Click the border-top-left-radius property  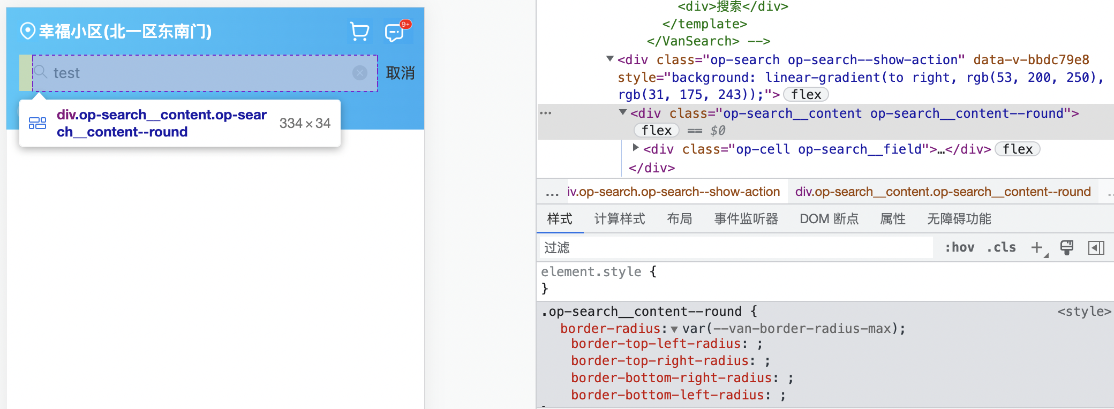(656, 344)
